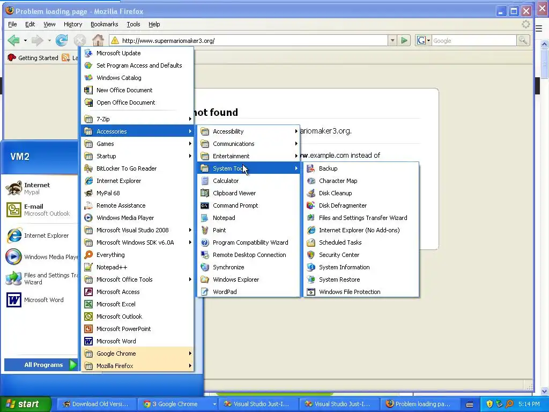Screen dimensions: 549x412
Task: Open 3 Google Chrome taskbar group
Action: [x=177, y=404]
